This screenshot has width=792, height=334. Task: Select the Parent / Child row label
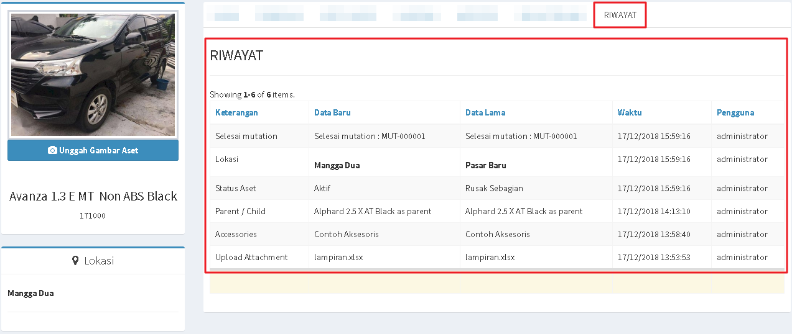(x=240, y=211)
